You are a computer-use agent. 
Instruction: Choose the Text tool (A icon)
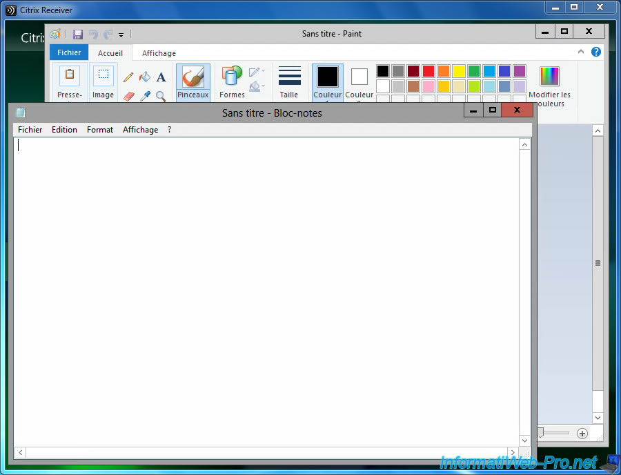(161, 77)
